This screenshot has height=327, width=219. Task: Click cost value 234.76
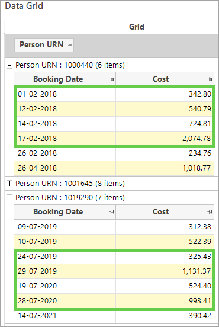(x=200, y=153)
